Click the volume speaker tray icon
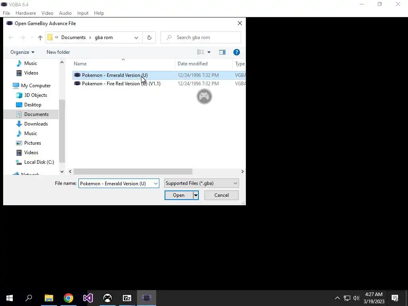Image resolution: width=408 pixels, height=306 pixels. click(x=356, y=298)
